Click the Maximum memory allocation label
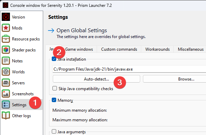Image resolution: width=206 pixels, height=135 pixels. tap(80, 120)
